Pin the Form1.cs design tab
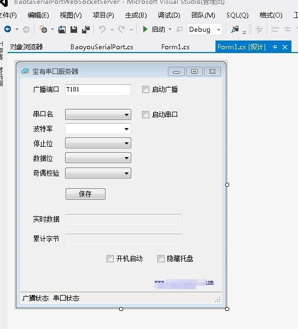 pos(274,47)
